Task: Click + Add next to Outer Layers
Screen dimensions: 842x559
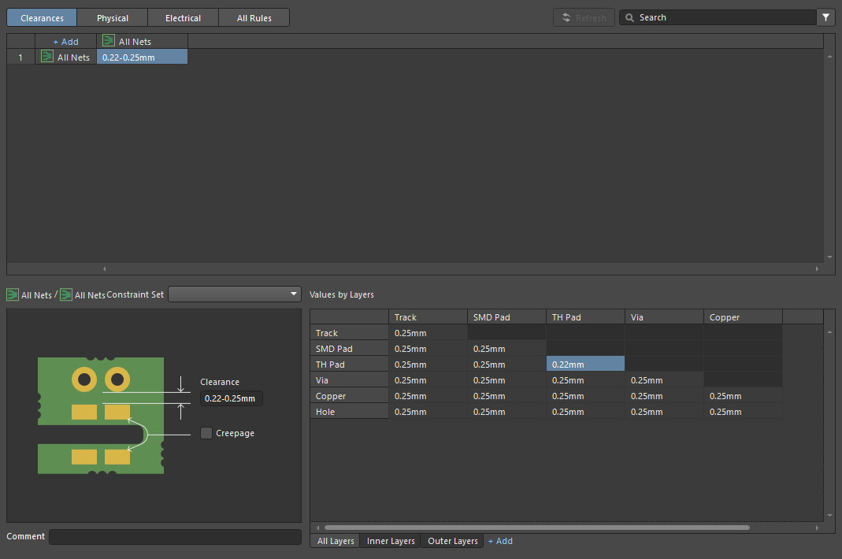Action: click(500, 541)
